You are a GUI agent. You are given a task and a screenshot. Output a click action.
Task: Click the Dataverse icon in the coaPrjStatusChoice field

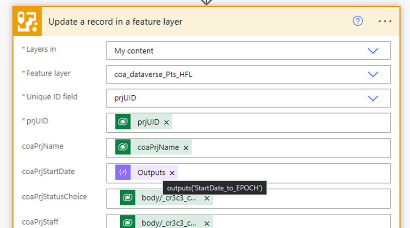click(x=127, y=198)
